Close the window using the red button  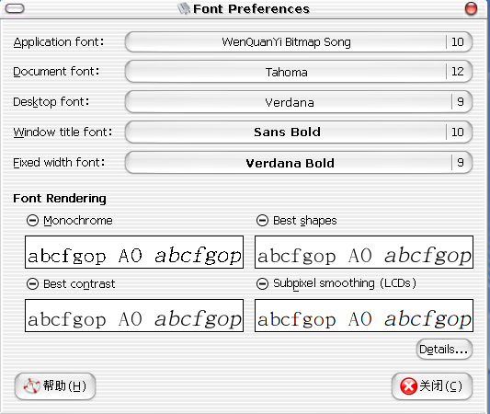(471, 8)
